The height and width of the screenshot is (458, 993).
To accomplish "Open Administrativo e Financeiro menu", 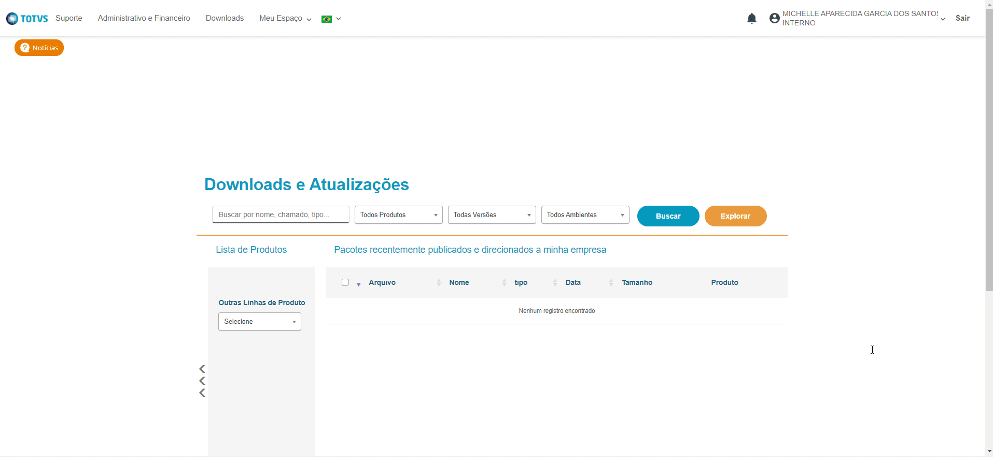I will [x=144, y=18].
